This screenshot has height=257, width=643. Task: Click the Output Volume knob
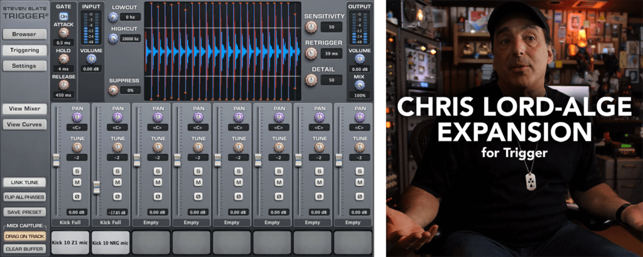tap(360, 59)
